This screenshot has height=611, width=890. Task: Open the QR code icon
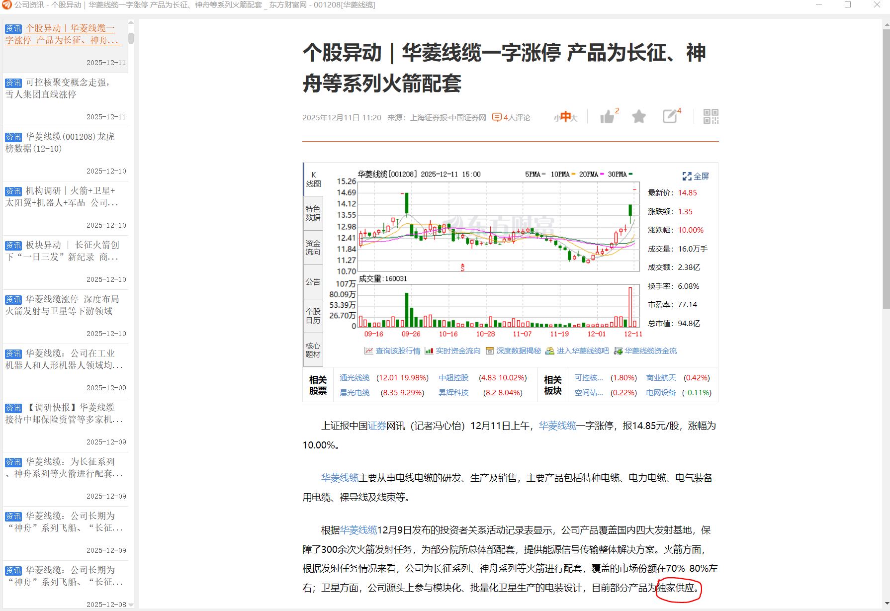(x=711, y=117)
